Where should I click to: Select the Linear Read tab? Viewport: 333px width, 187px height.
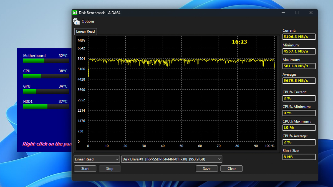coord(85,31)
